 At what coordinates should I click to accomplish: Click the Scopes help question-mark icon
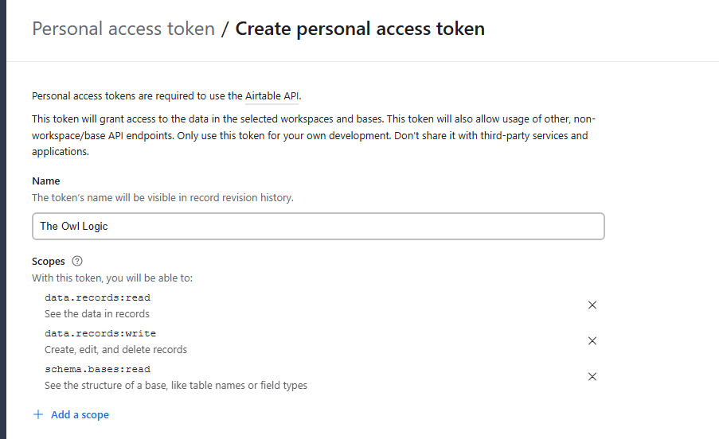[77, 262]
